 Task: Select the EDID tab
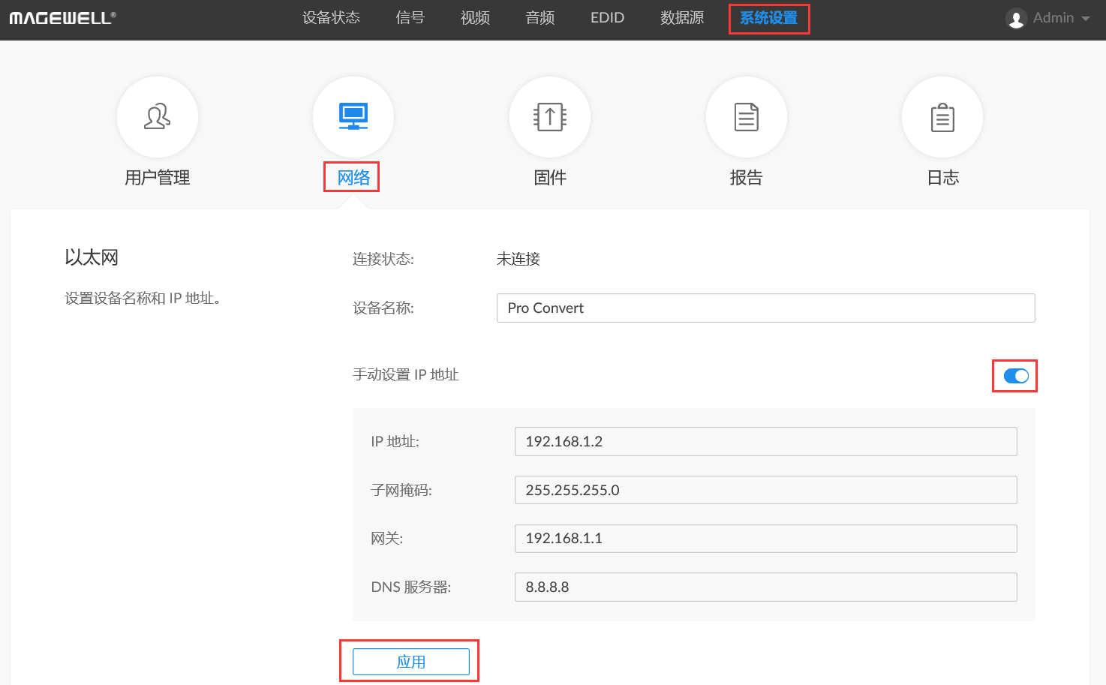click(x=607, y=18)
